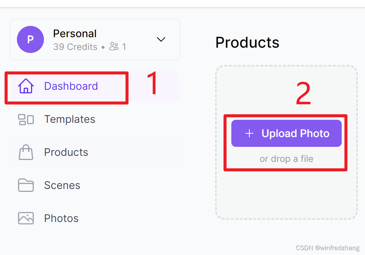Click the 39 Credits text

click(75, 47)
